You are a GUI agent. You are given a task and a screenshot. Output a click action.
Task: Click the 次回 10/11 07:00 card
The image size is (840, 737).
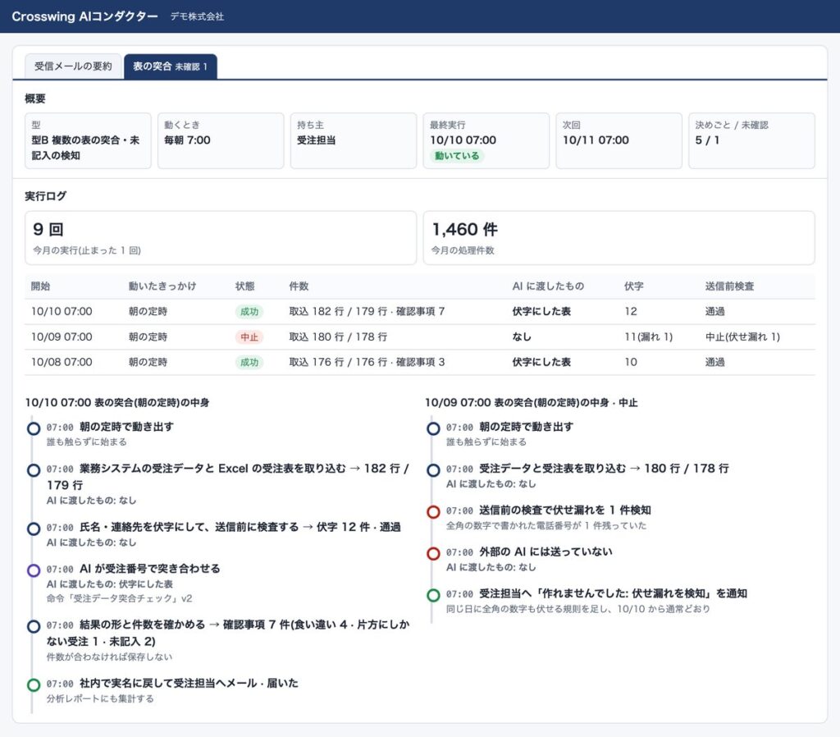(x=619, y=140)
